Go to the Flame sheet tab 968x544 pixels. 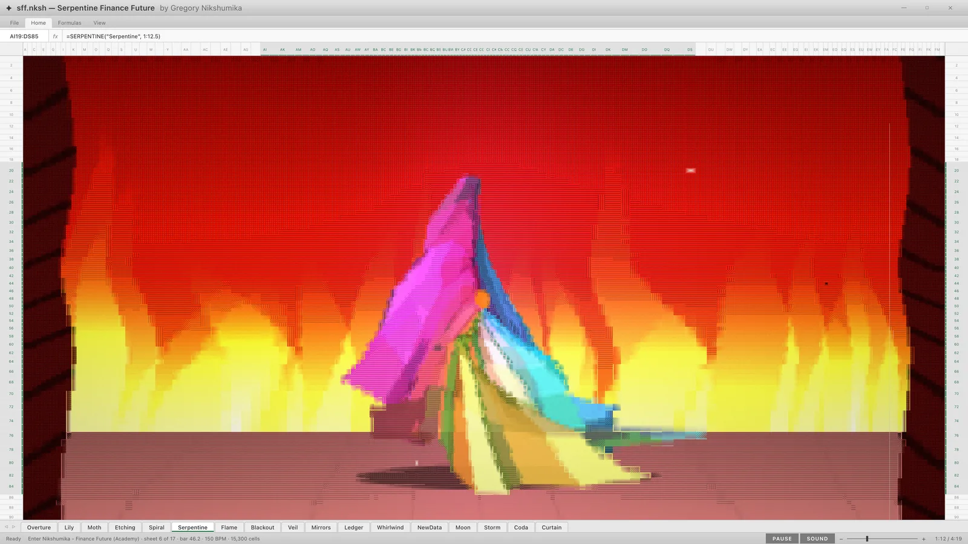tap(229, 528)
